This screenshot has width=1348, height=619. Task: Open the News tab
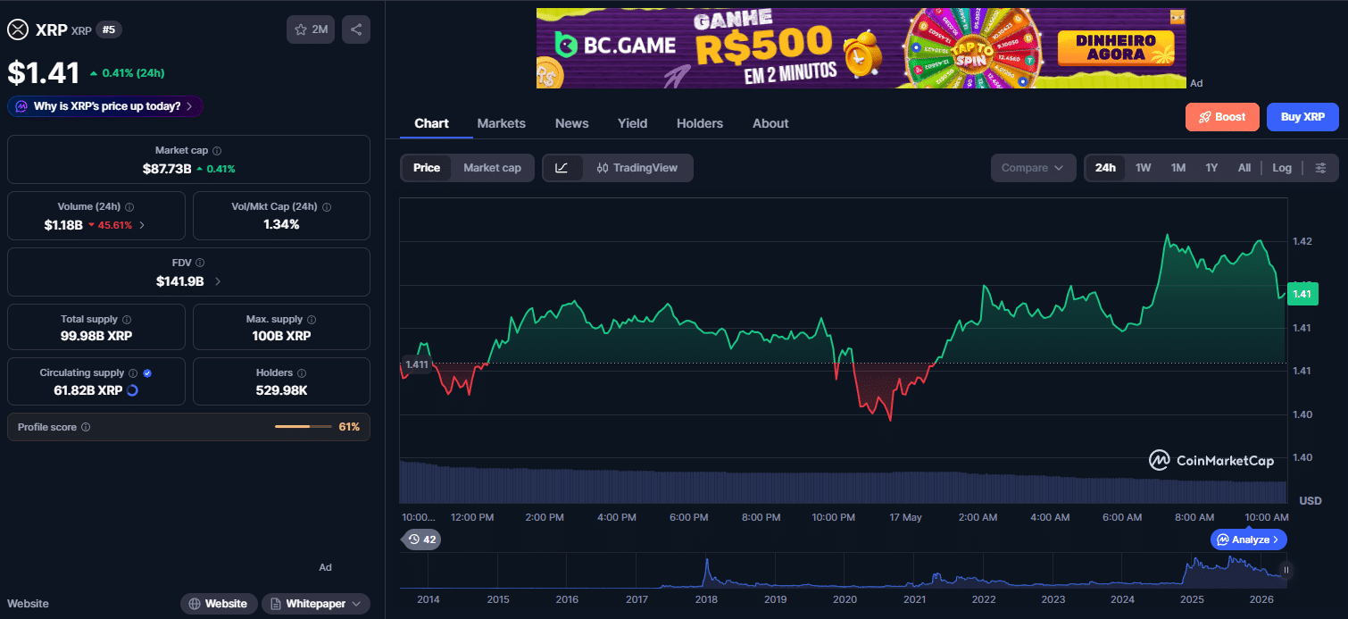tap(571, 123)
